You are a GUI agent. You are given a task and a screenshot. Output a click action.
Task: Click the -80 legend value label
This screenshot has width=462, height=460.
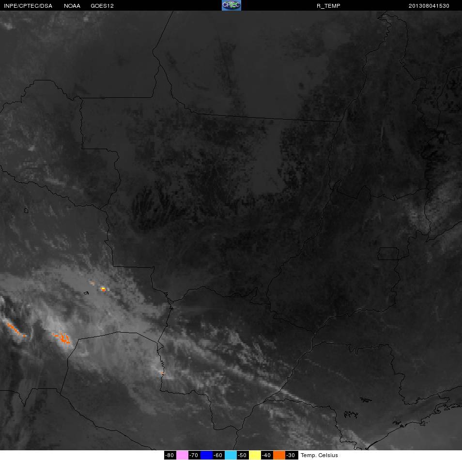[169, 455]
